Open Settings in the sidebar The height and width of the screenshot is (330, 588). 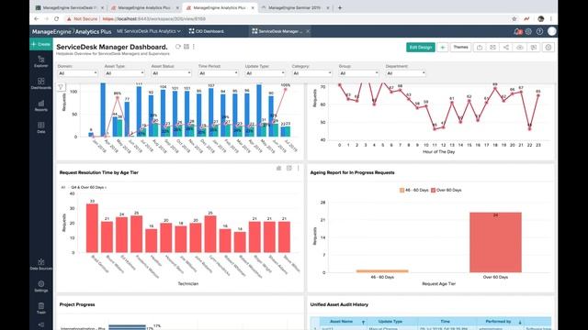pos(40,286)
